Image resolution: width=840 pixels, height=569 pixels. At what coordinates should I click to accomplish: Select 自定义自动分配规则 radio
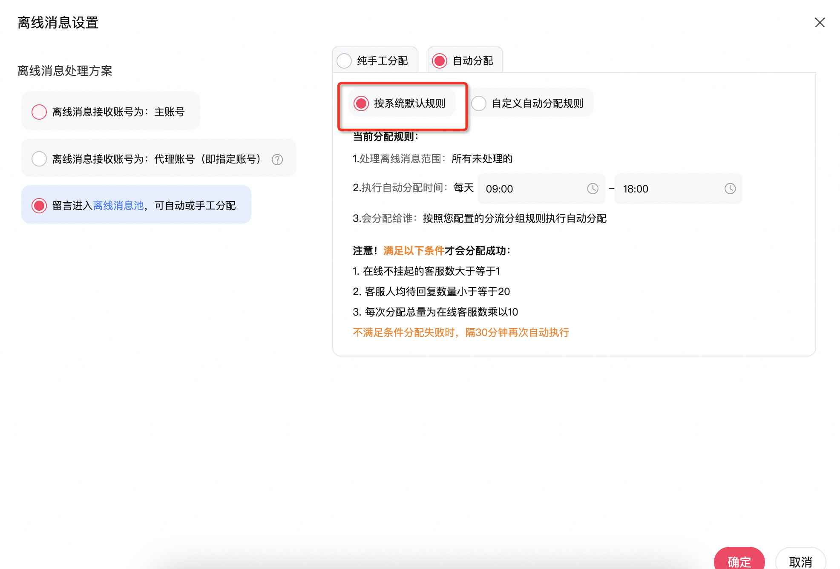479,103
